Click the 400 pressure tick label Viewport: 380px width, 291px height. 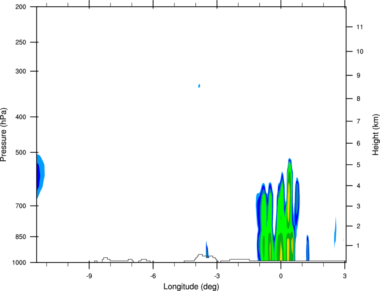tap(21, 117)
